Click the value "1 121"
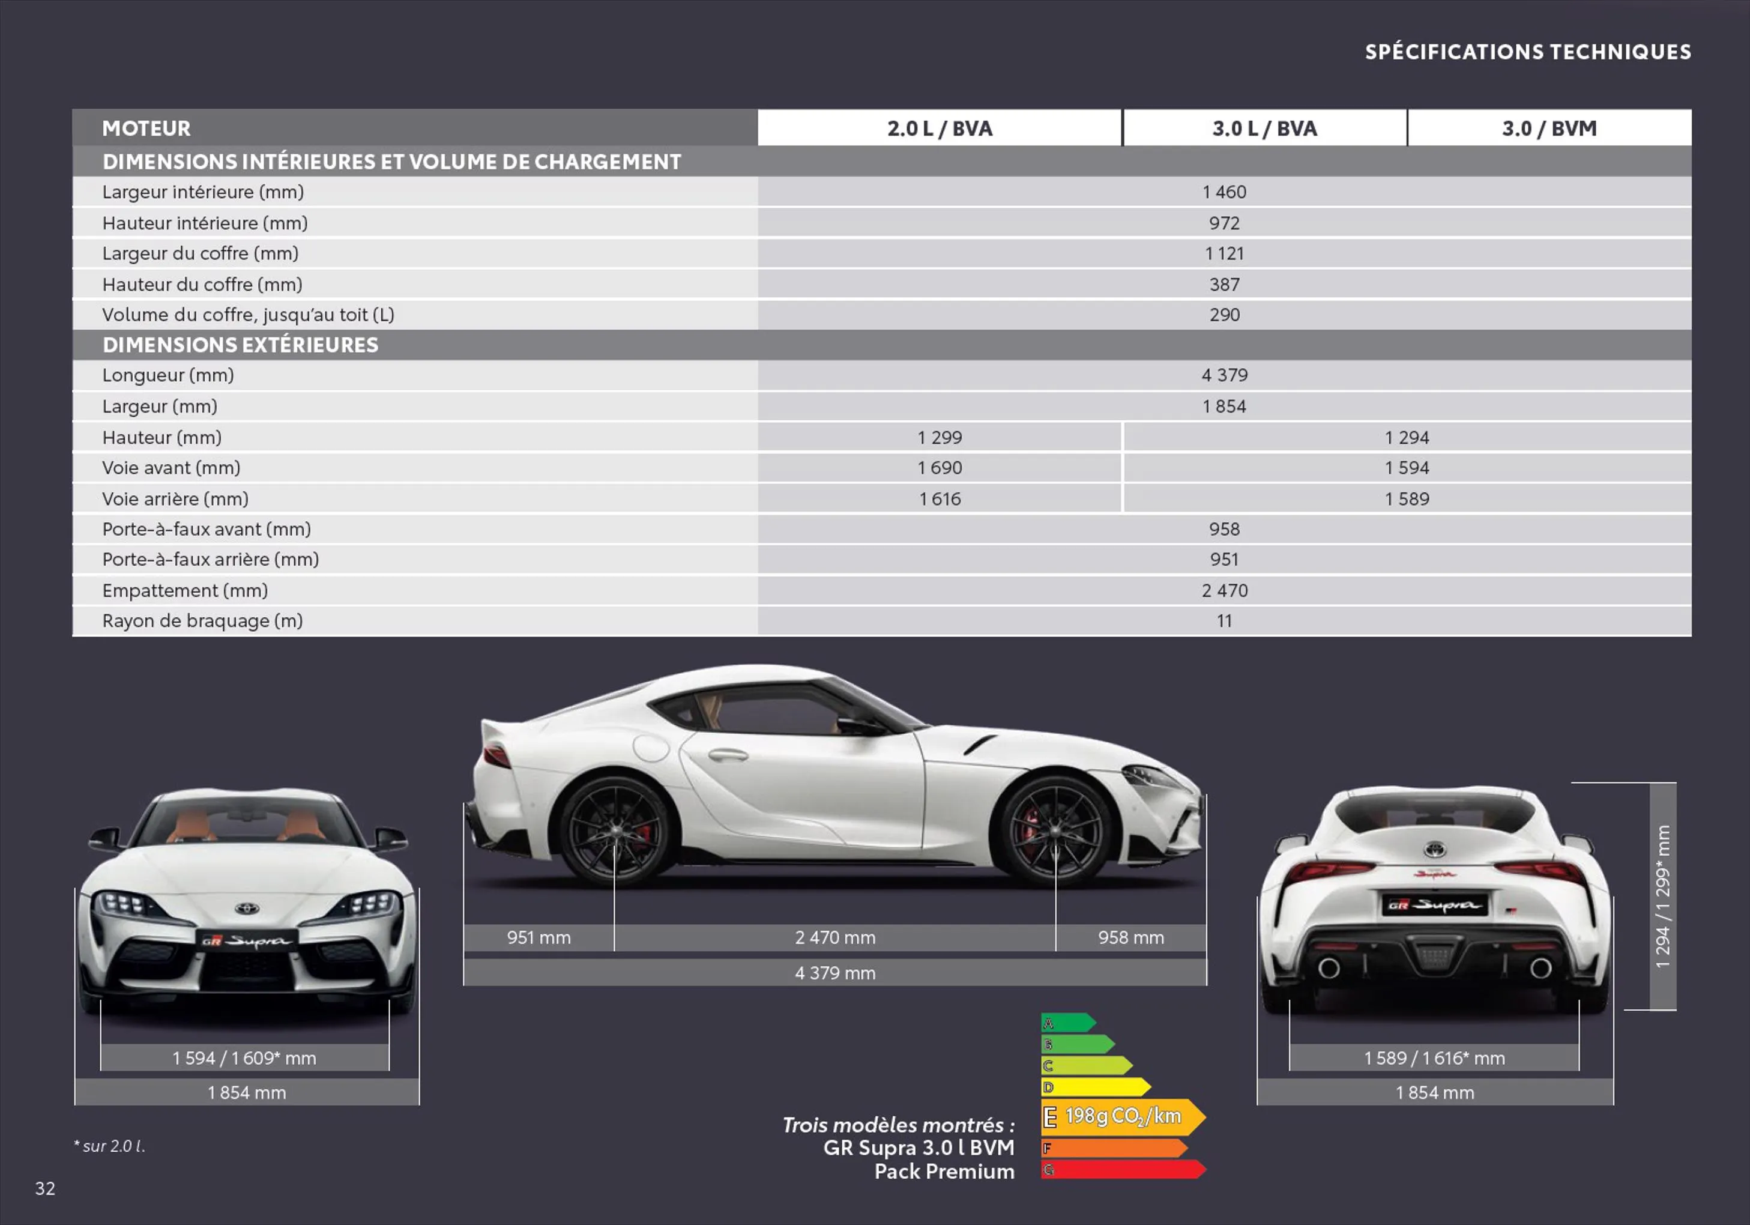This screenshot has height=1225, width=1750. [x=1224, y=253]
